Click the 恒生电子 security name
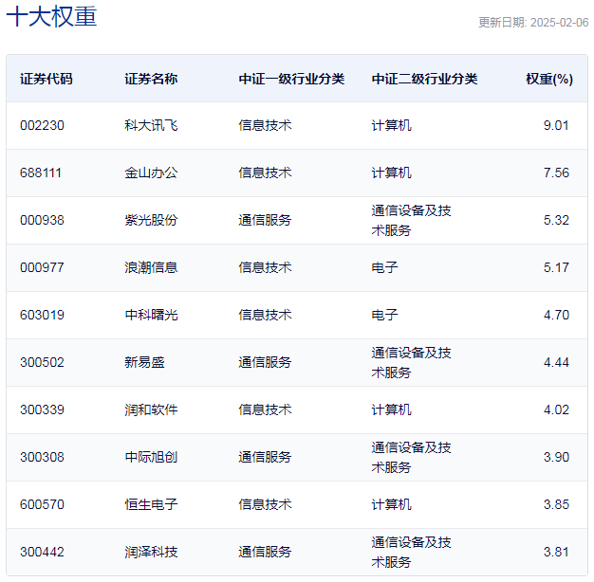 (x=151, y=504)
